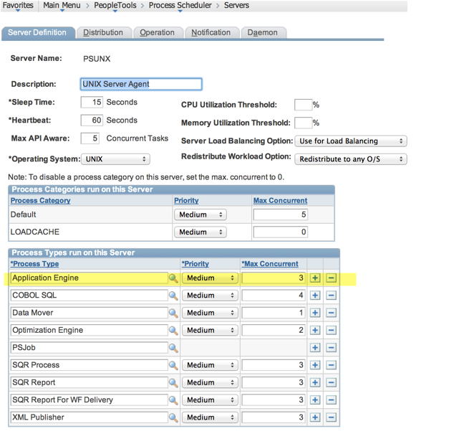The image size is (459, 444).
Task: Switch to the Daemon tab
Action: 263,32
